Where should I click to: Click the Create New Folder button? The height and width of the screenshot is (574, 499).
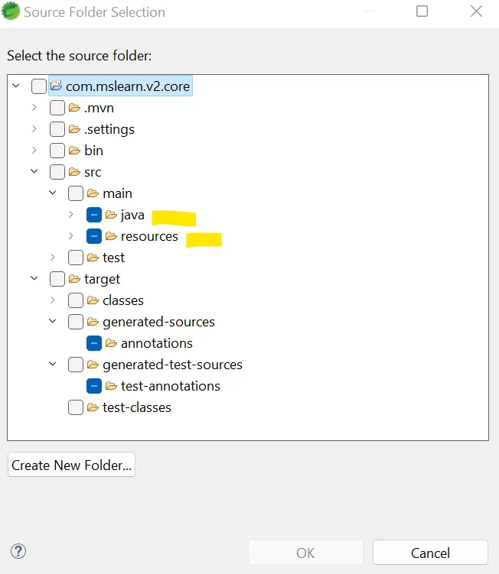pos(71,465)
